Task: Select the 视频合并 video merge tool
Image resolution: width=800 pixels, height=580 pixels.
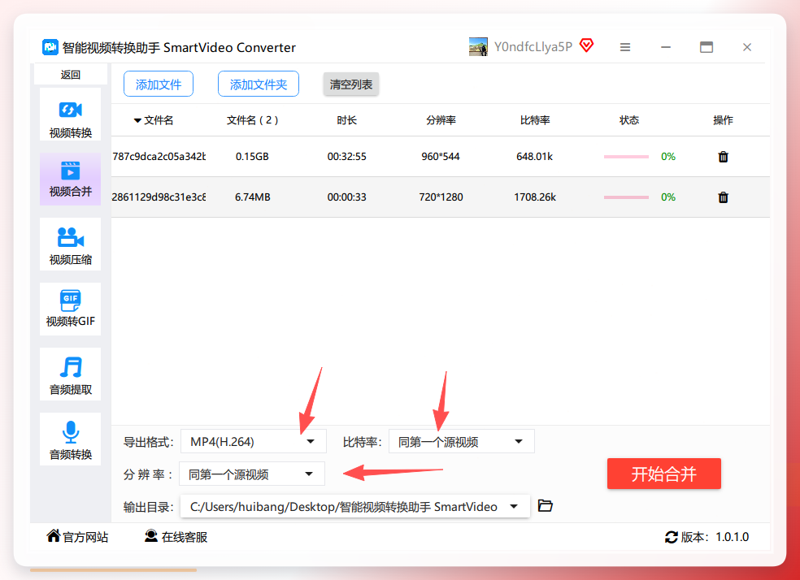Action: 71,180
